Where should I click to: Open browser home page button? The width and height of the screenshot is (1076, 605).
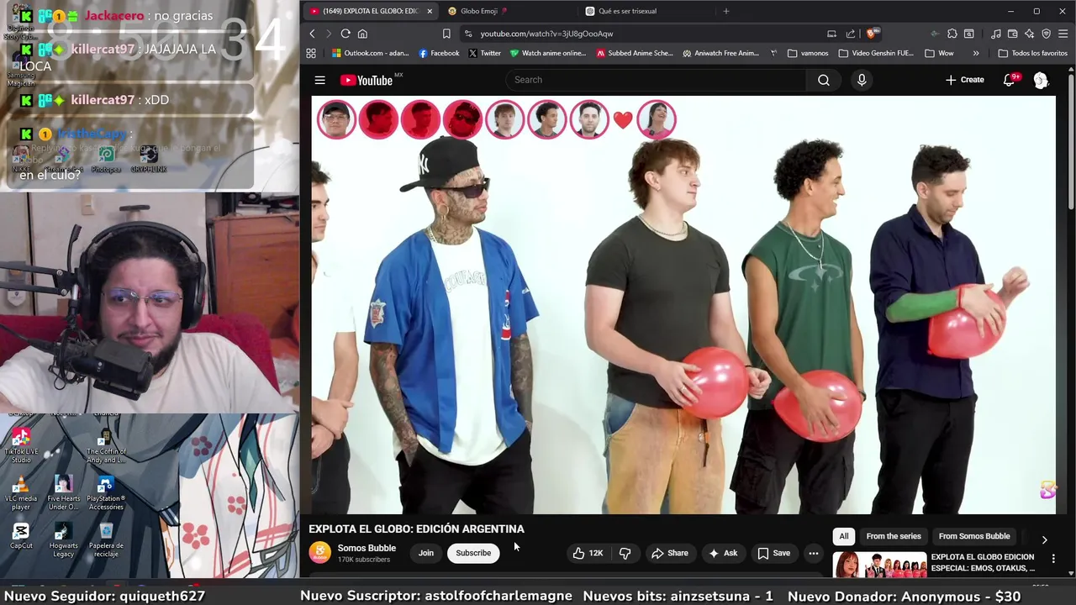362,34
